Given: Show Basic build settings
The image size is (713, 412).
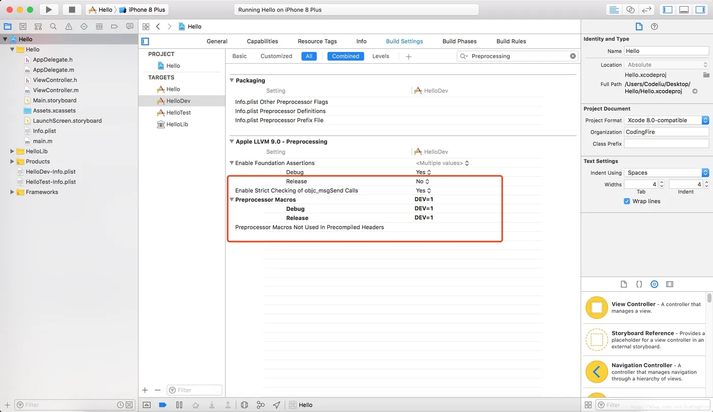Looking at the screenshot, I should (x=239, y=56).
